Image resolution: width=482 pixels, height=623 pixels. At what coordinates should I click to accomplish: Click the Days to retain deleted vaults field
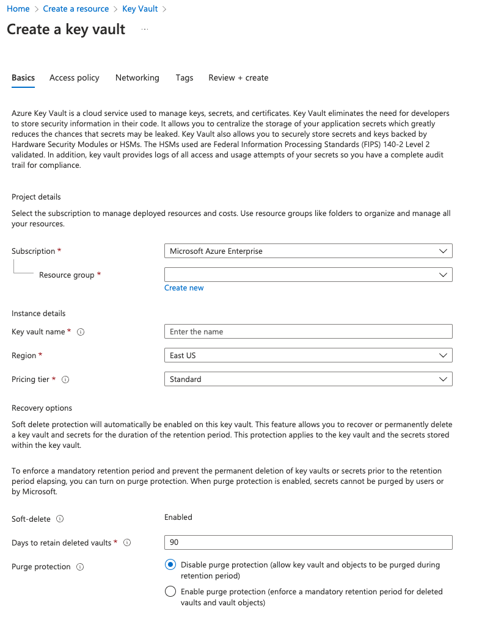pyautogui.click(x=309, y=542)
